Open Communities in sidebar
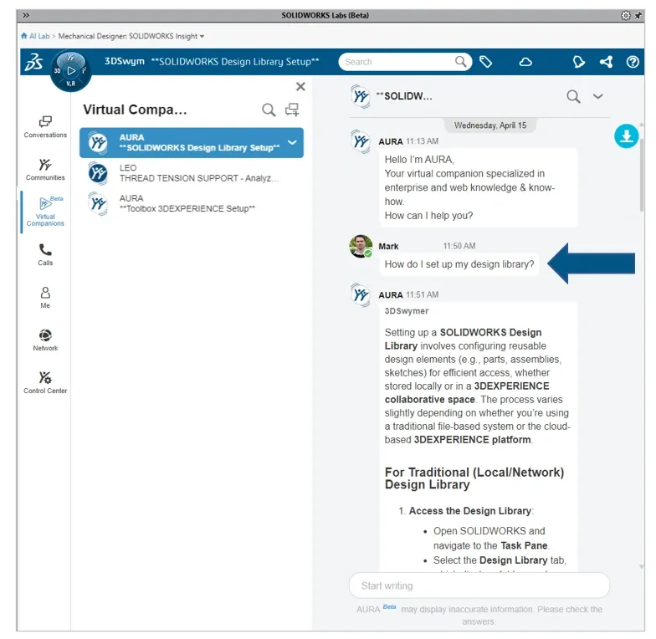This screenshot has width=656, height=639. point(45,169)
